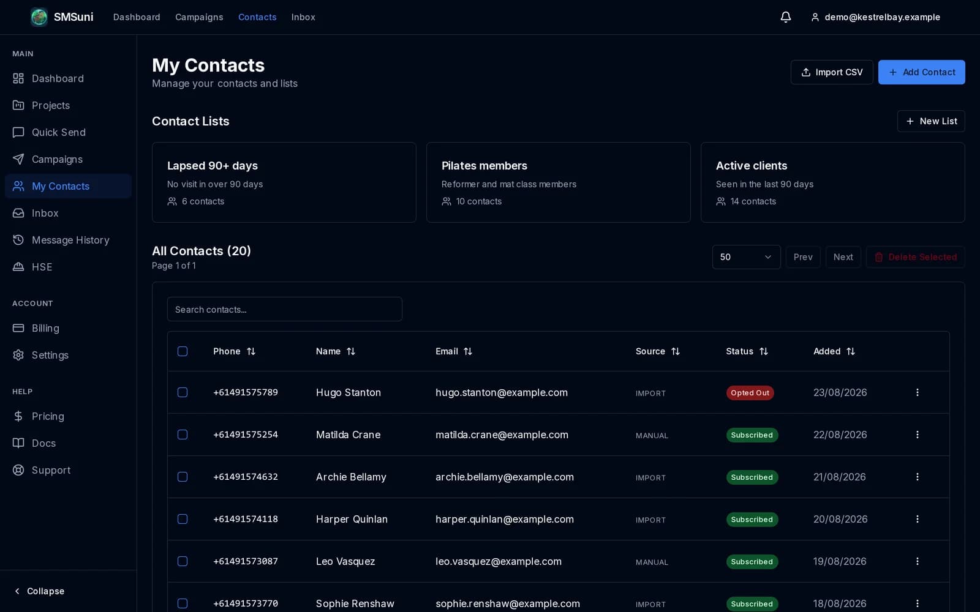Open row actions for Leo Vasquez
Viewport: 980px width, 612px height.
[x=917, y=561]
